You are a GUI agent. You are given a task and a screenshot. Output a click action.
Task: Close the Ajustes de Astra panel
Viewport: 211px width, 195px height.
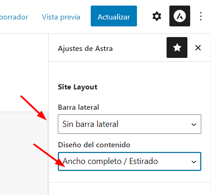coord(198,48)
